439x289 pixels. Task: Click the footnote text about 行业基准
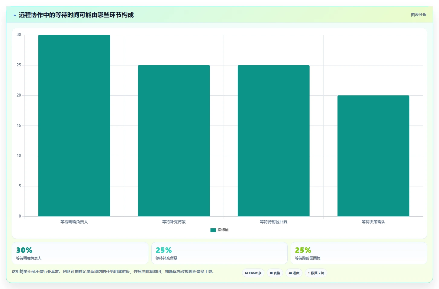(x=114, y=272)
